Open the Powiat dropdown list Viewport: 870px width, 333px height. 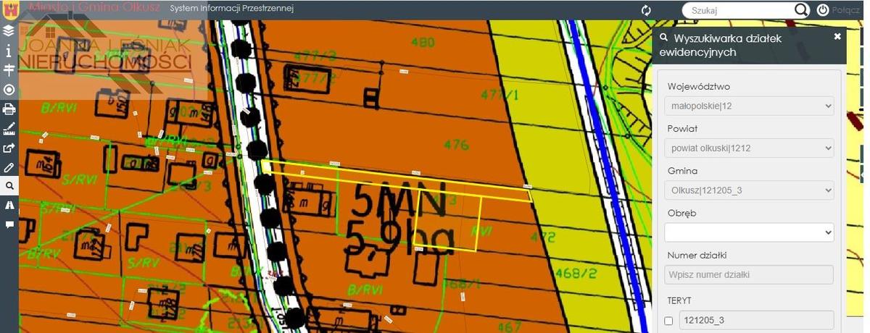tap(749, 148)
